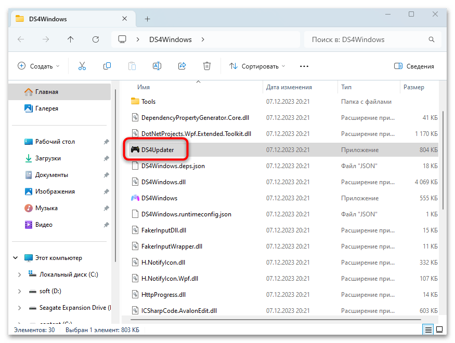
Task: Click the Paste clipboard icon
Action: 132,66
